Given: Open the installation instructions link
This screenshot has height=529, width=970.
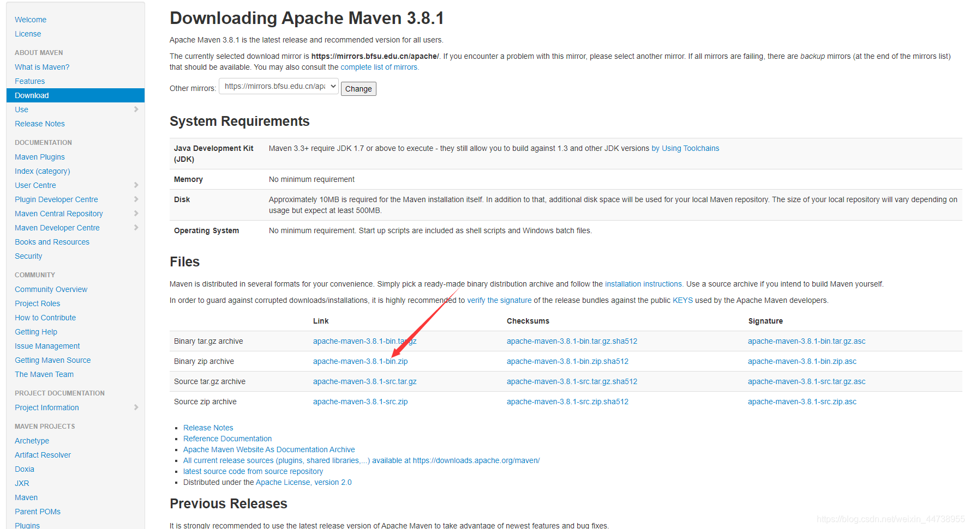Looking at the screenshot, I should [644, 284].
